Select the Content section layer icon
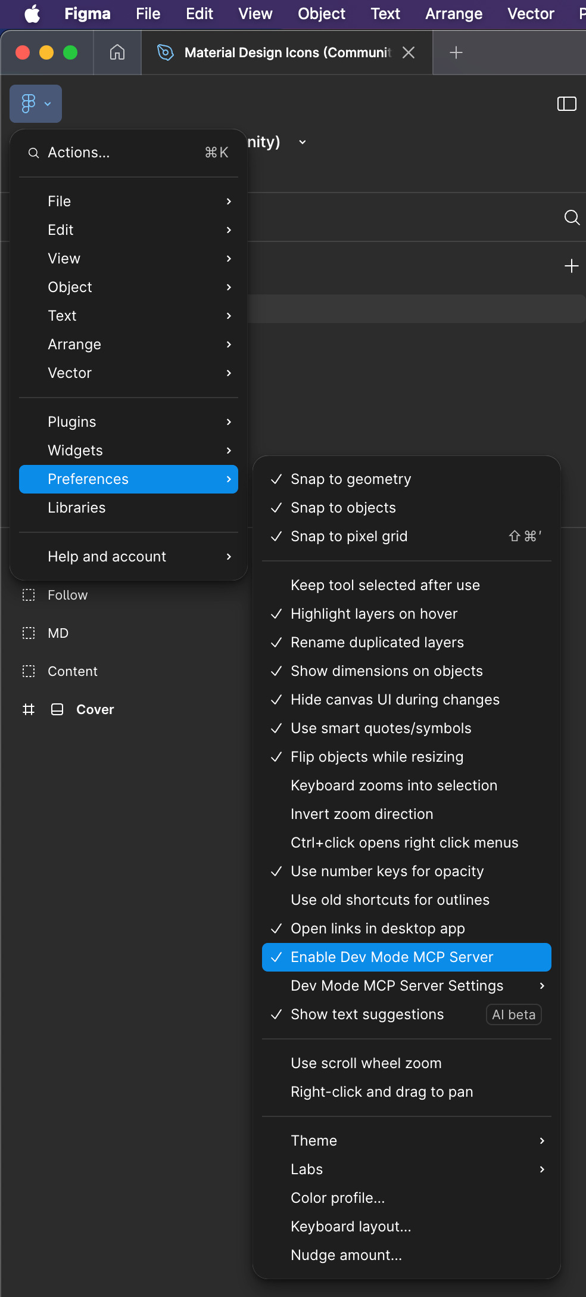Image resolution: width=586 pixels, height=1297 pixels. [x=29, y=671]
